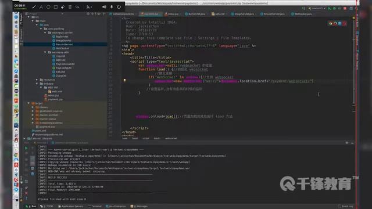Mute the speaker in the recorder overlay
This screenshot has height=209, width=372.
104,7
